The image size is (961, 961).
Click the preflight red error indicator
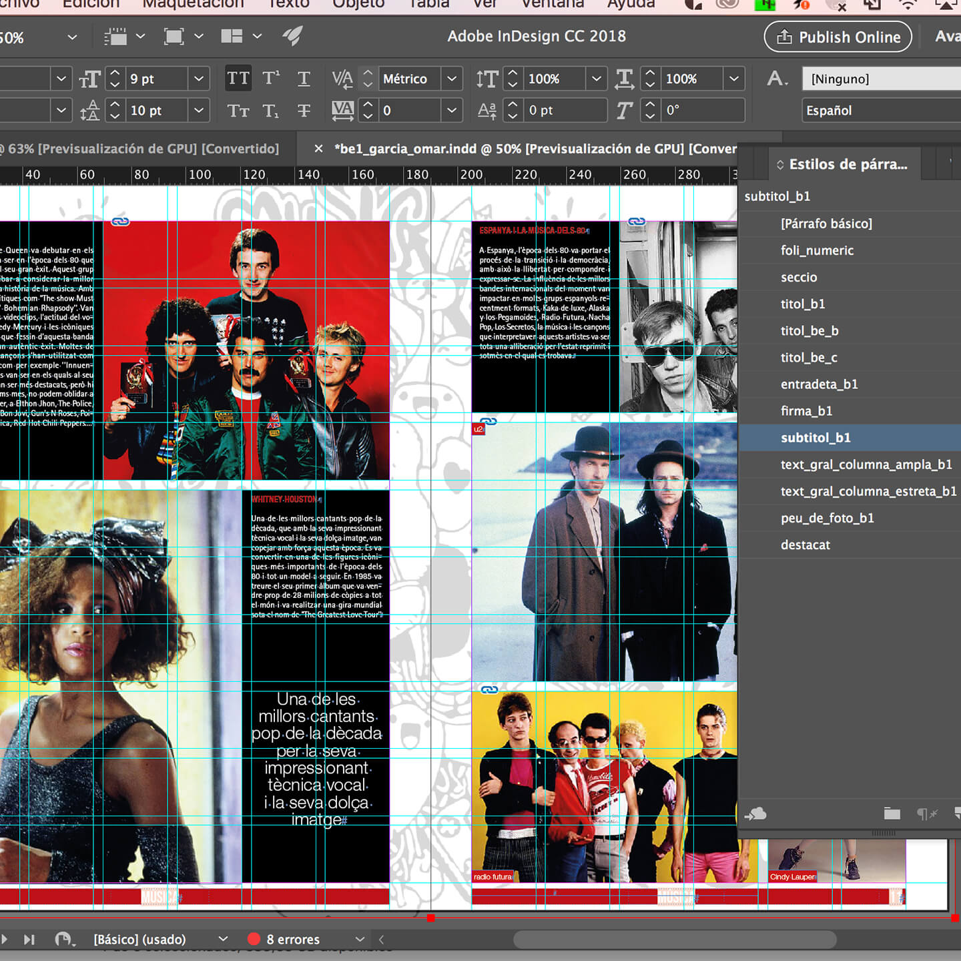[254, 939]
